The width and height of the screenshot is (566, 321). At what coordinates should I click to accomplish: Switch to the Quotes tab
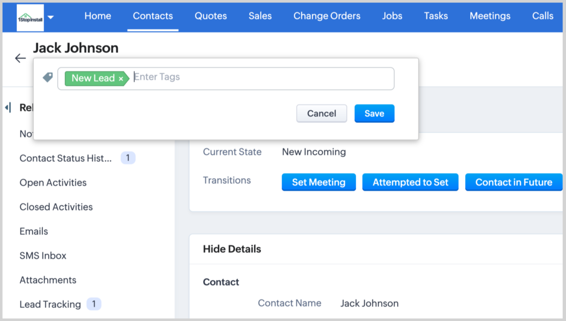[x=211, y=16]
